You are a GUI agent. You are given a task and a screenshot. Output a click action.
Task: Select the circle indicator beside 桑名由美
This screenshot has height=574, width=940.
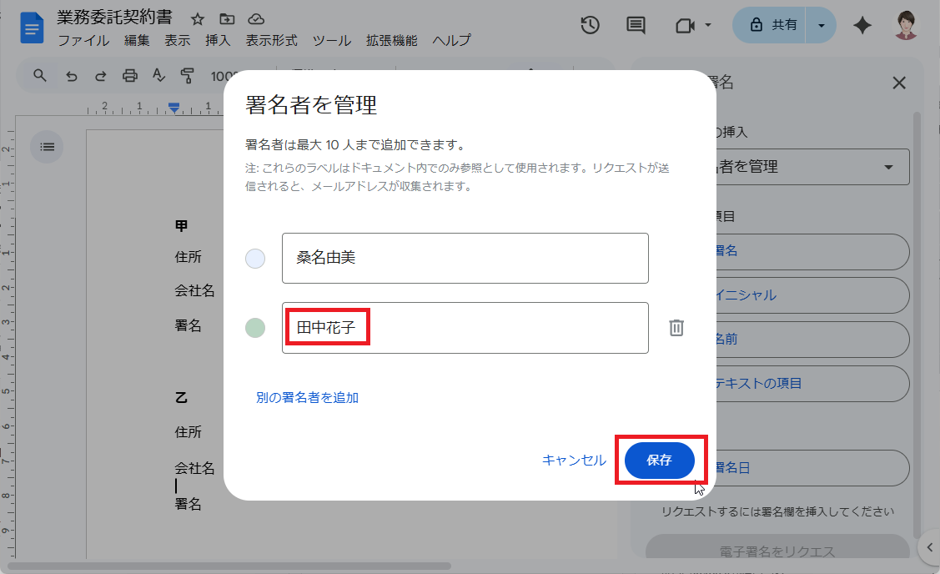click(255, 259)
